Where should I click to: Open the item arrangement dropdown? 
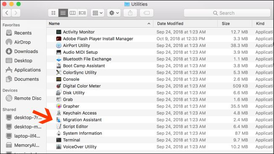pyautogui.click(x=97, y=13)
